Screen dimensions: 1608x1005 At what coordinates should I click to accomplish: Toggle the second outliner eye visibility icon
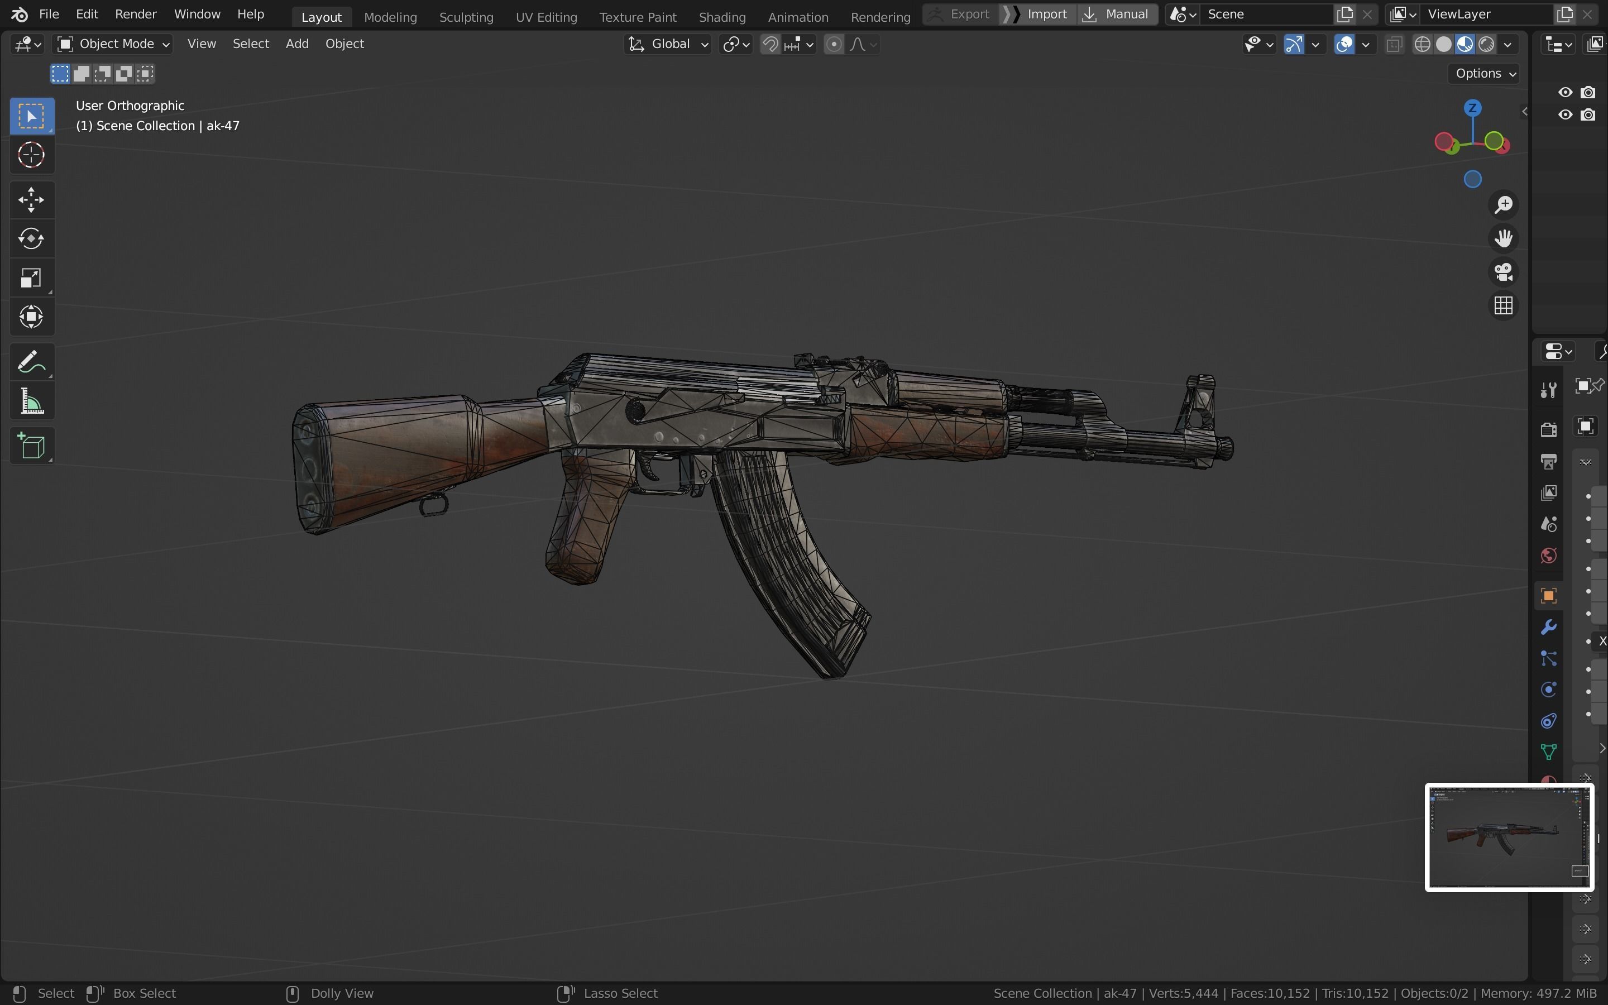pyautogui.click(x=1566, y=115)
